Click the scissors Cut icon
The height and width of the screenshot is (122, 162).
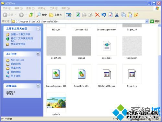pos(117,15)
